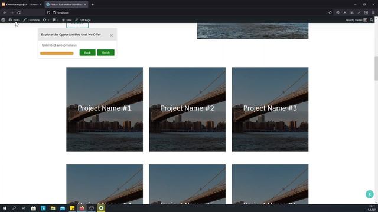378x212 pixels.
Task: Click the Explore the Opportunities popup heading
Action: tap(71, 35)
